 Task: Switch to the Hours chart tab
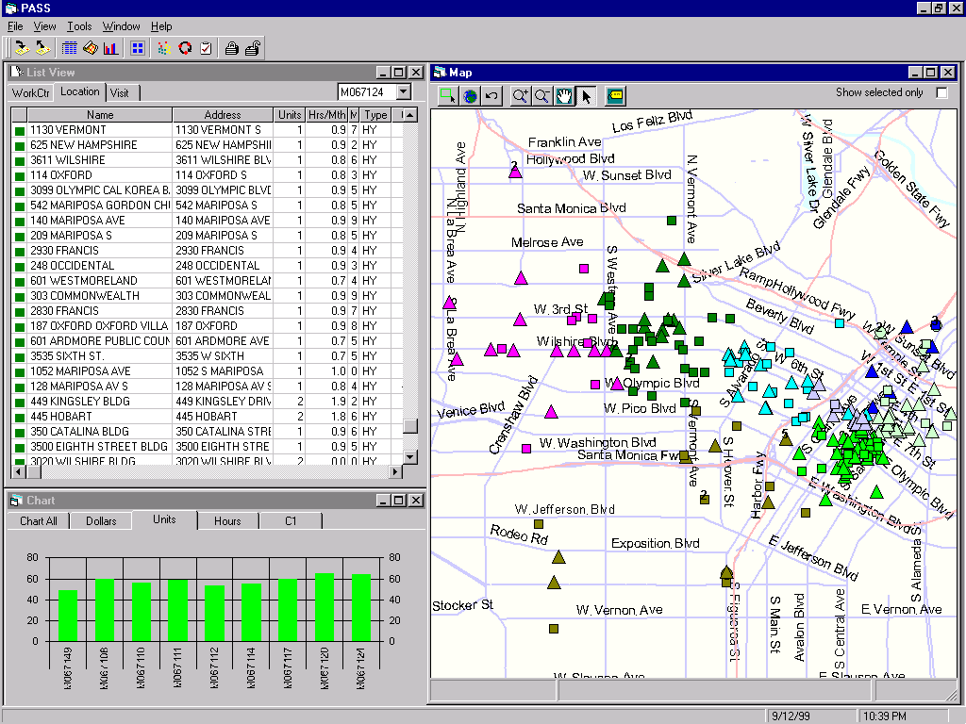[x=227, y=520]
